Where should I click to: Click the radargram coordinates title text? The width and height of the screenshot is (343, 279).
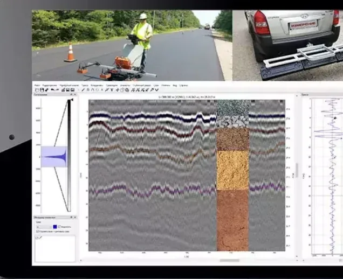pyautogui.click(x=187, y=97)
